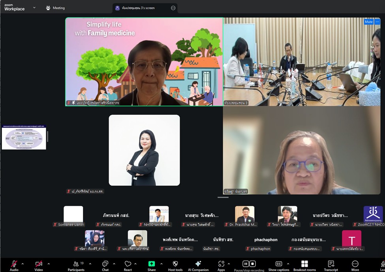Open Breakout rooms
The height and width of the screenshot is (272, 385).
304,264
